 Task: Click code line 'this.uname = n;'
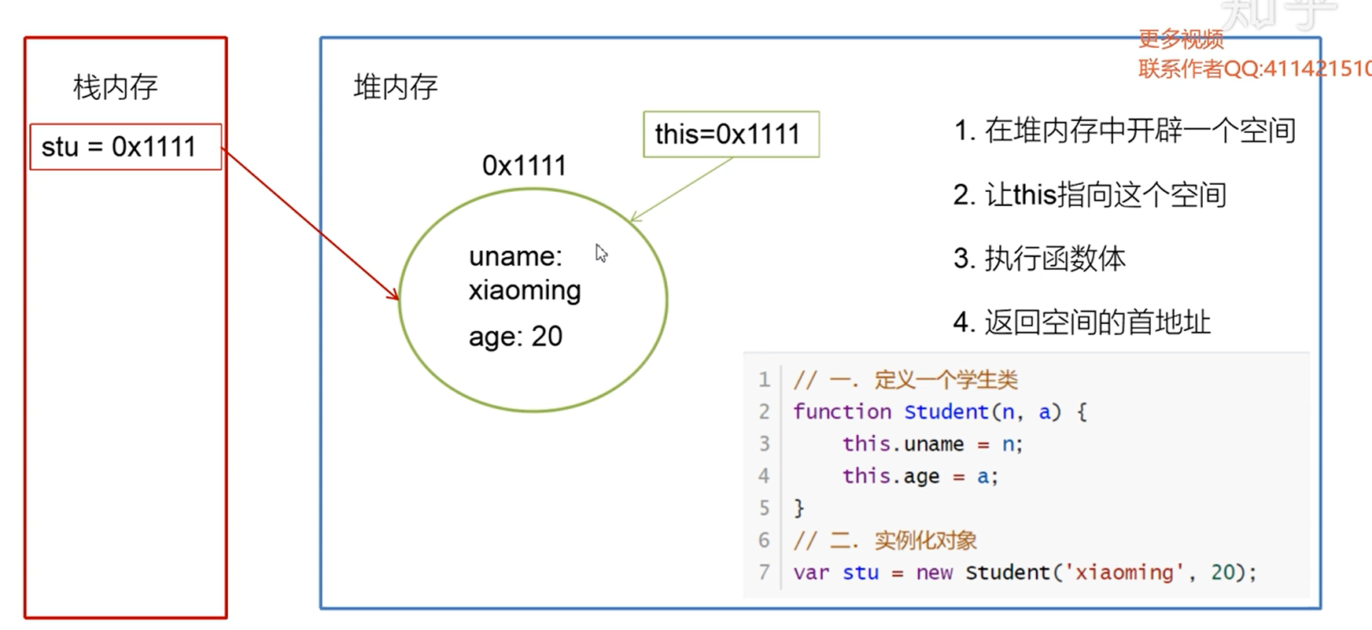pyautogui.click(x=932, y=444)
